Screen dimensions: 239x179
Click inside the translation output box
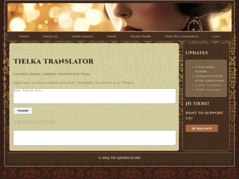pos(95,138)
